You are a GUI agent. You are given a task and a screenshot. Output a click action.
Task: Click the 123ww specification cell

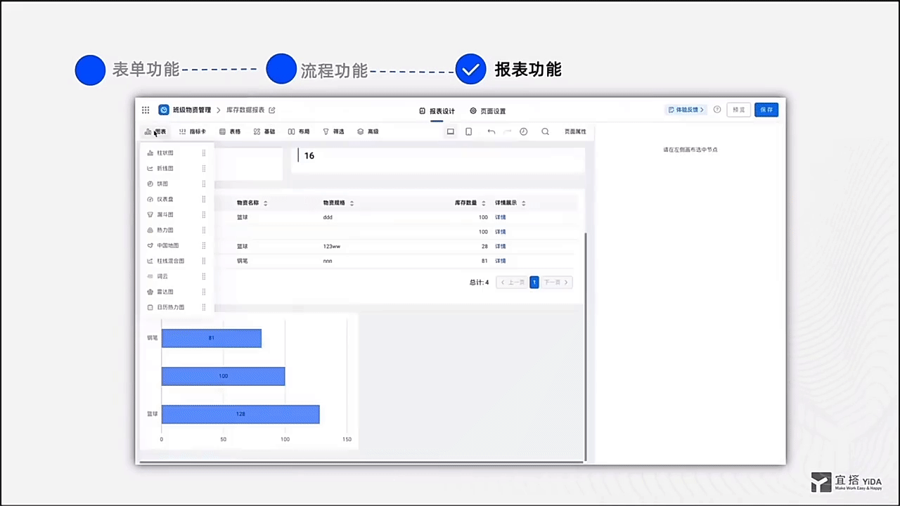(332, 247)
